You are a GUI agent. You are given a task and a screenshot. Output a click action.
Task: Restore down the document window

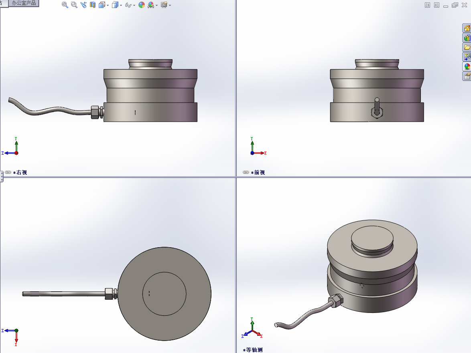[455, 5]
